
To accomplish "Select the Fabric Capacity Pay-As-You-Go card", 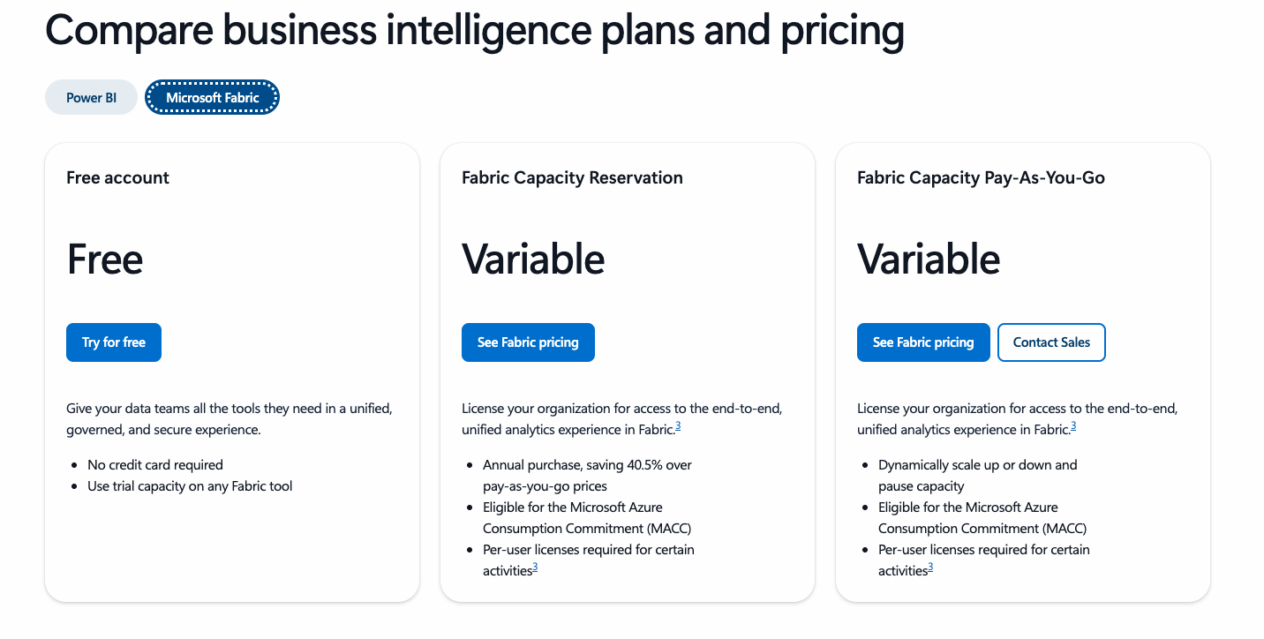I will [1022, 371].
